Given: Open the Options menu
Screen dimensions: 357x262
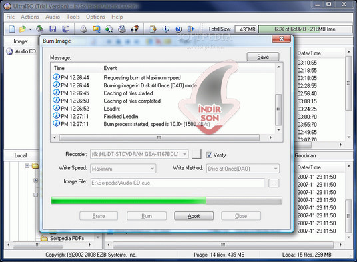Looking at the screenshot, I should [95, 17].
